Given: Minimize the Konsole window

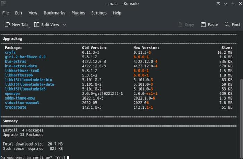Looking at the screenshot, I should [226, 3].
